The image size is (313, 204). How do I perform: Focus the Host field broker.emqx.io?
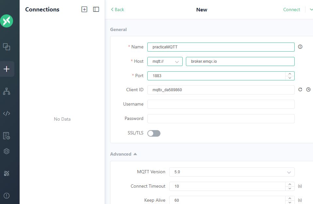[240, 61]
